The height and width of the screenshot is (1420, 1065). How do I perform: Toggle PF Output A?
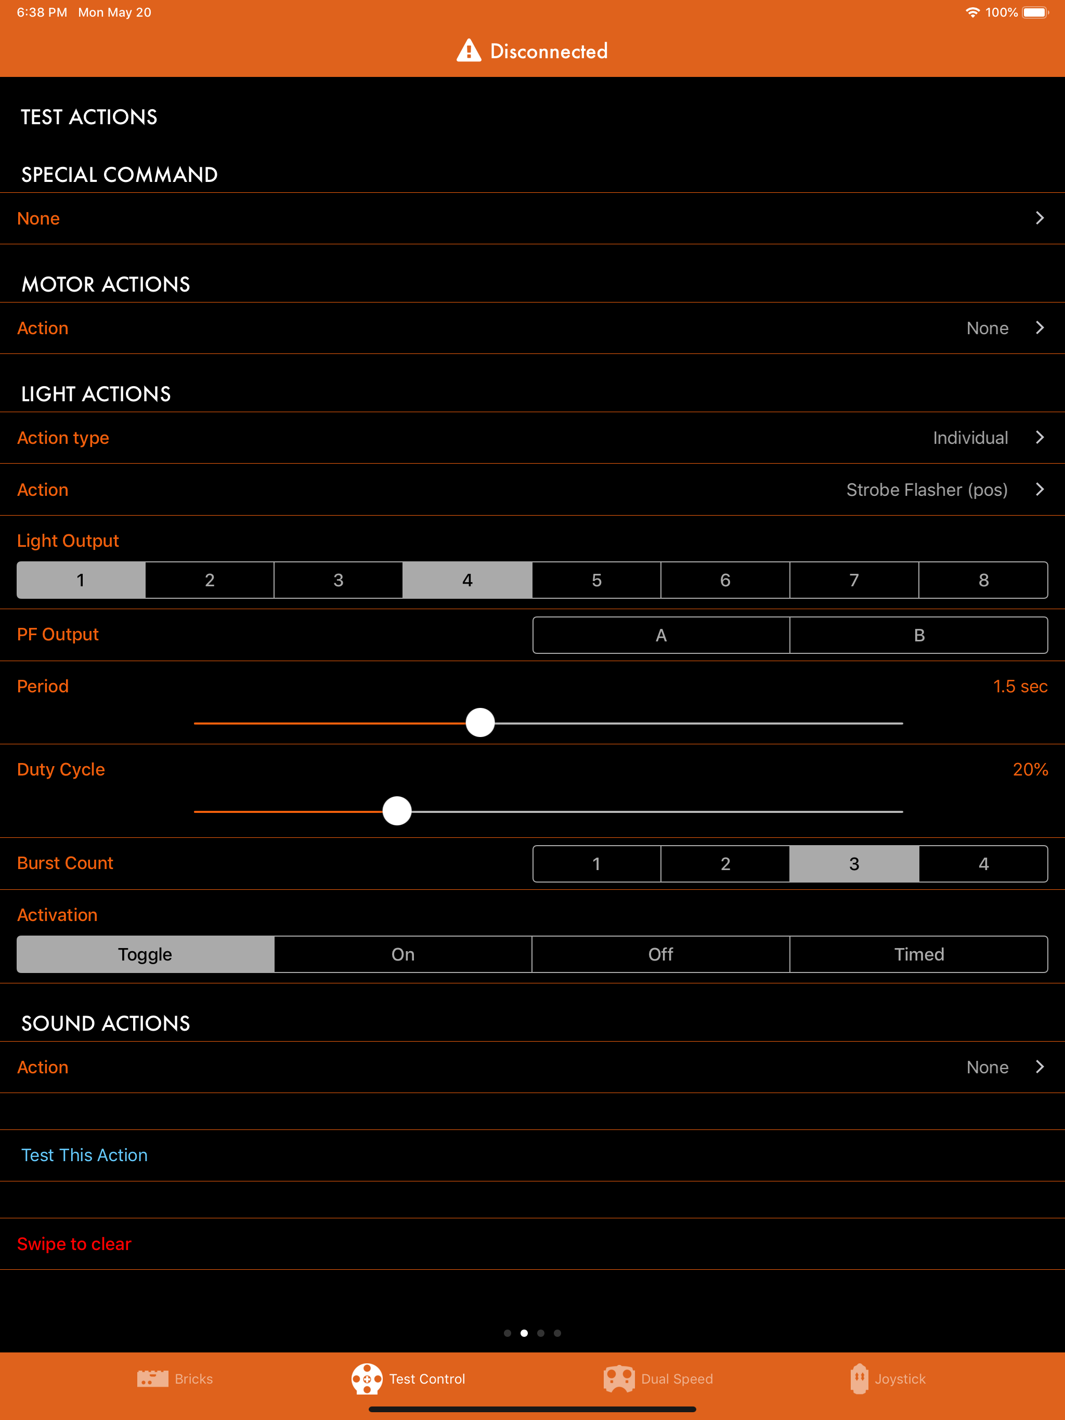click(x=661, y=635)
